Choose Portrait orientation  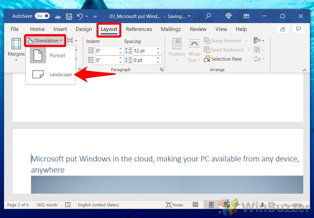click(x=51, y=55)
